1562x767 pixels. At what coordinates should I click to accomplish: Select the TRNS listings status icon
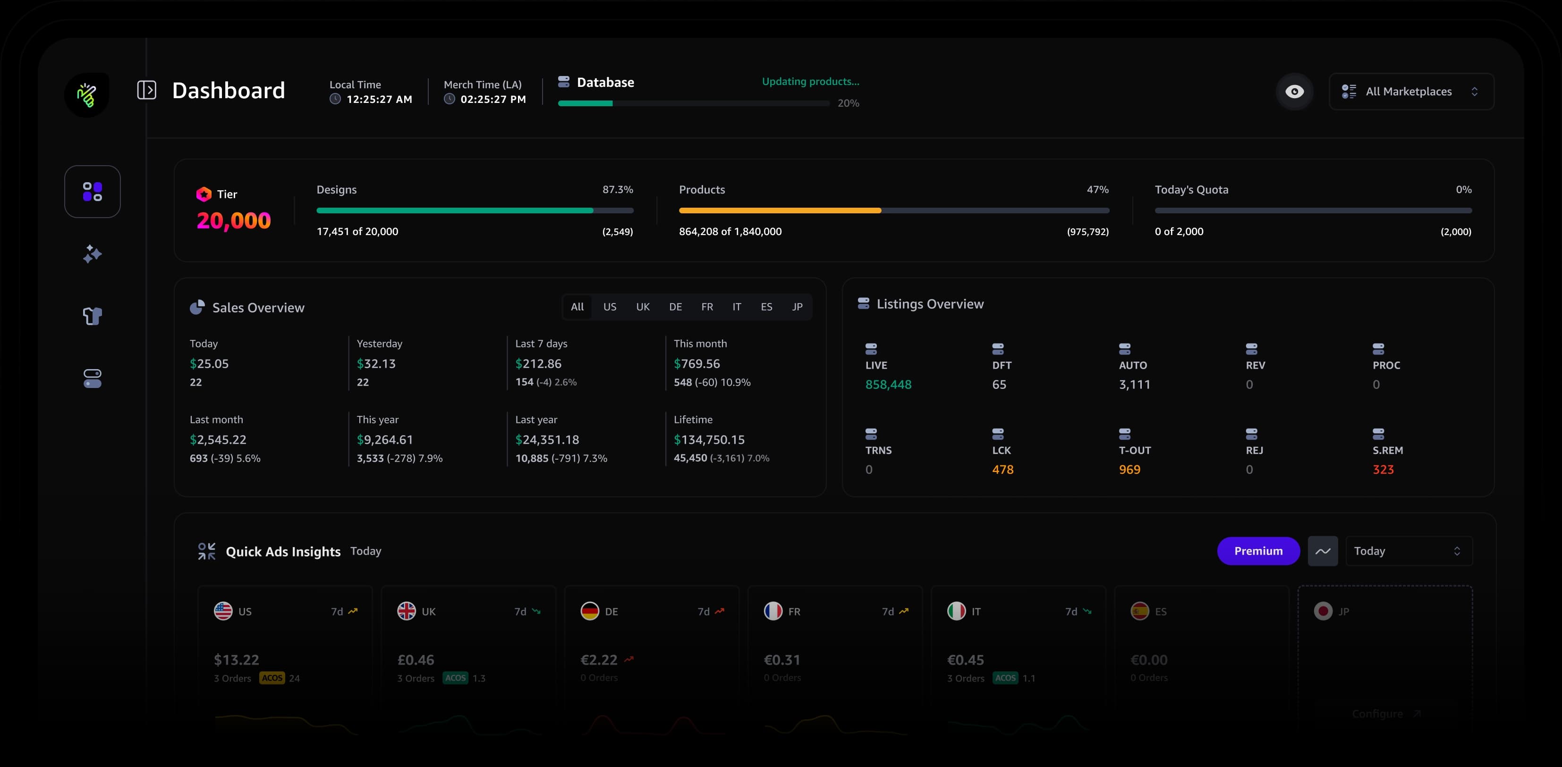point(871,434)
